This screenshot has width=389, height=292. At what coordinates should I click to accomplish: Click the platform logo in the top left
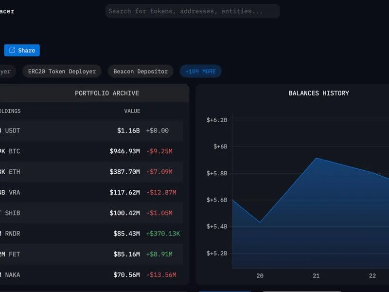(x=7, y=11)
